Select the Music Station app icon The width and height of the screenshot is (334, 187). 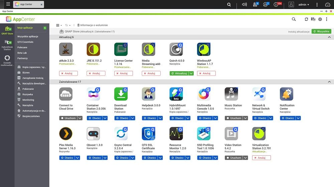[x=231, y=94]
